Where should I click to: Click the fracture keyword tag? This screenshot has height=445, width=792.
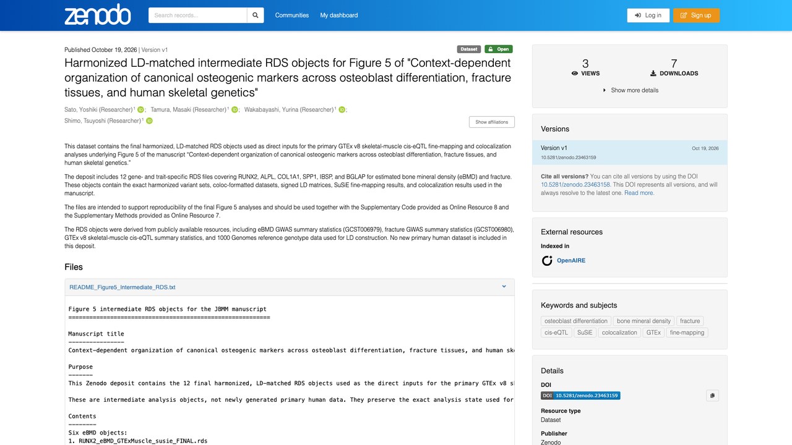690,321
